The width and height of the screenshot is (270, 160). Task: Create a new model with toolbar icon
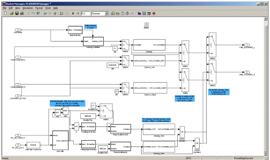coord(5,13)
